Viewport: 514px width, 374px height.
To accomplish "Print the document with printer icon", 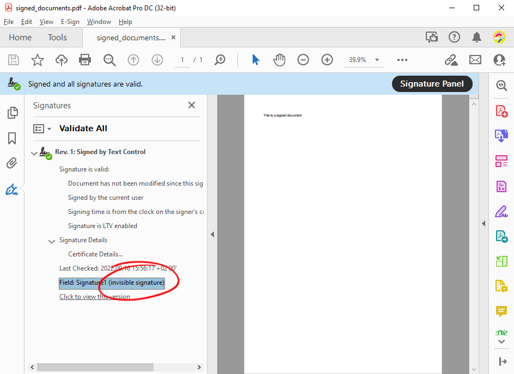I will coord(85,60).
